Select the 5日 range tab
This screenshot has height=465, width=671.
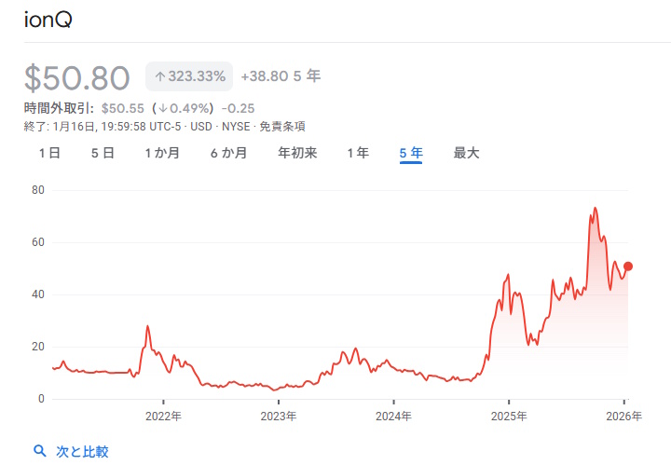103,153
